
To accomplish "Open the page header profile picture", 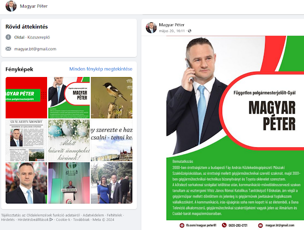I will [11, 6].
